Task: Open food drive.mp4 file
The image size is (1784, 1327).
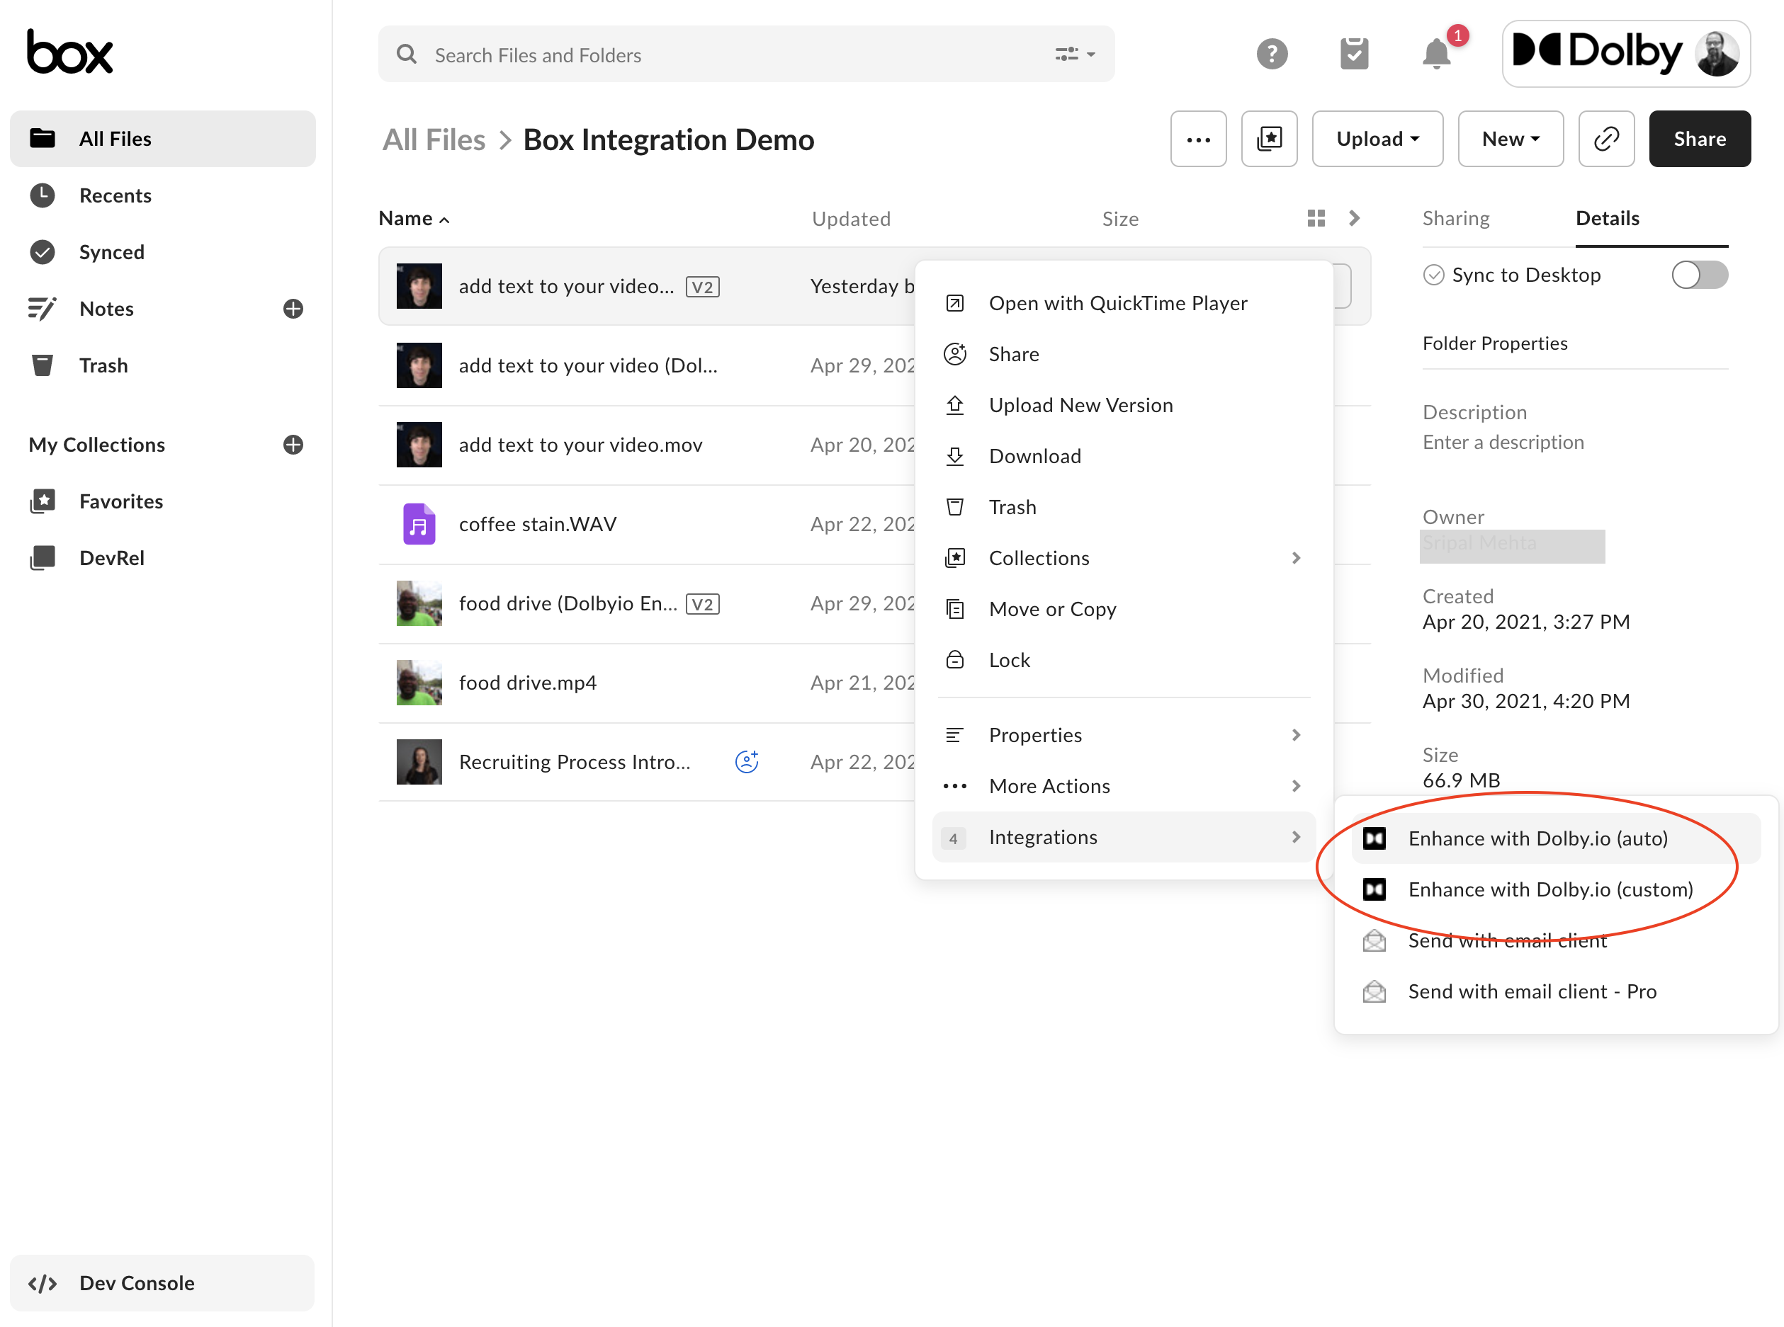Action: point(527,683)
